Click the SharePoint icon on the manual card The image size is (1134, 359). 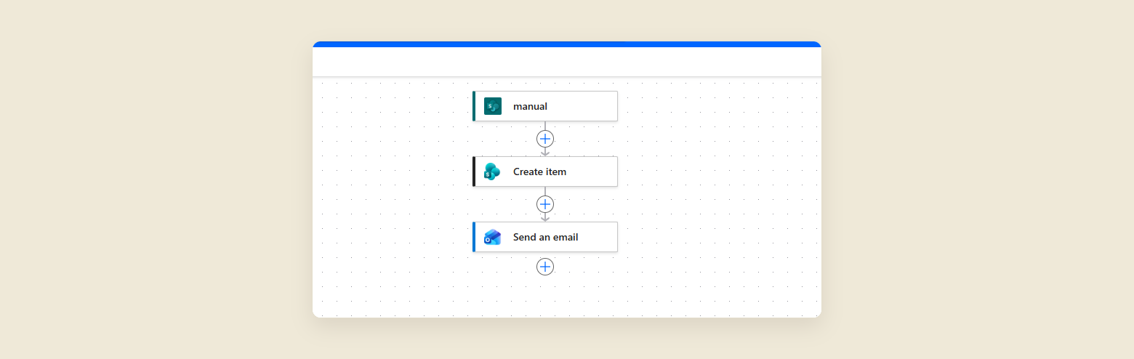[493, 106]
